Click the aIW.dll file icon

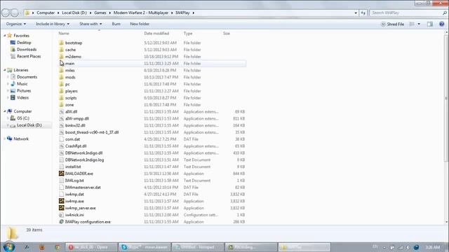pyautogui.click(x=61, y=112)
